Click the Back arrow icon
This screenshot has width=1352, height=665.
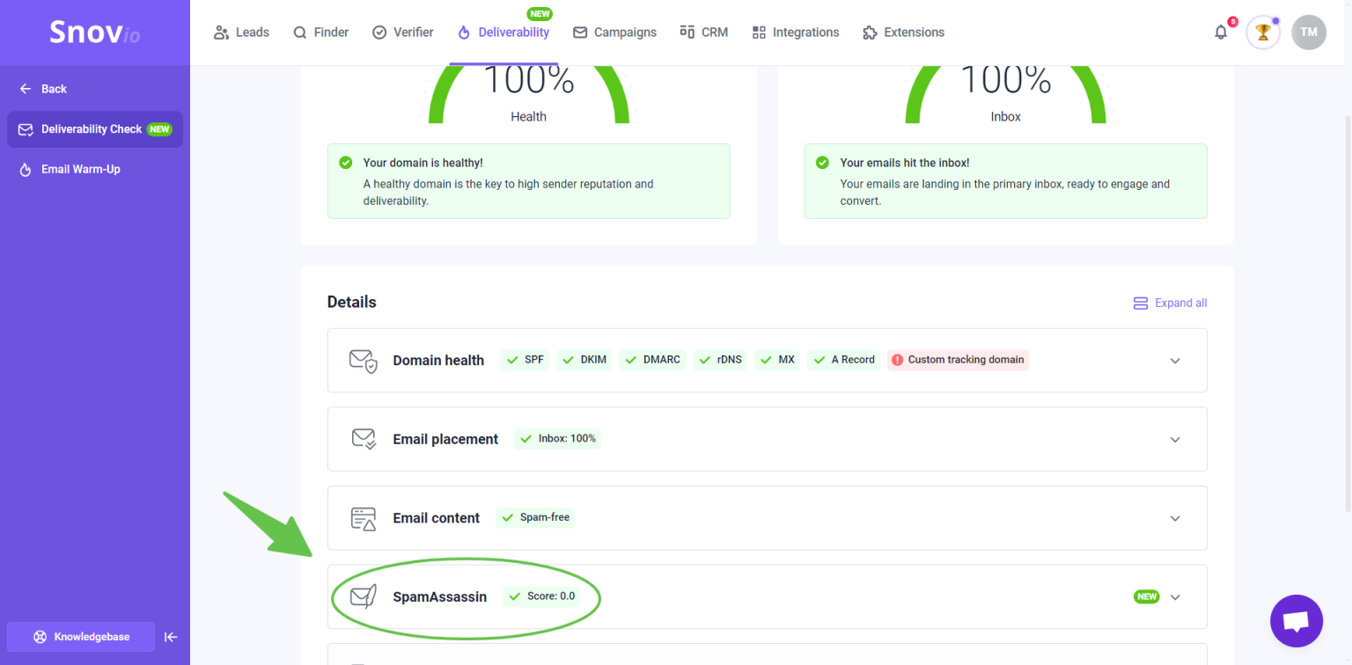26,89
